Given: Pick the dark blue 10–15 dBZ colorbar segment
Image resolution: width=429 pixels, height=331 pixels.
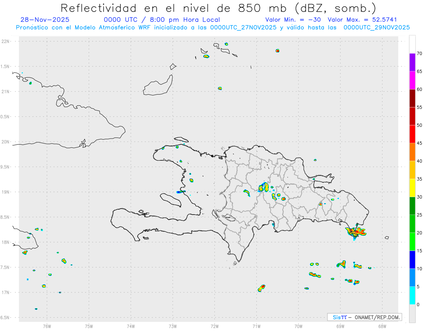Looking at the screenshot, I should (x=412, y=260).
